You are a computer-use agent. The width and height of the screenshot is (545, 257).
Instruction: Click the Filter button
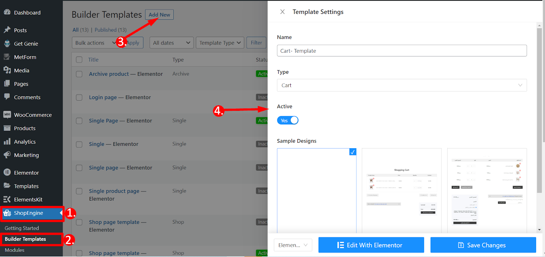256,43
